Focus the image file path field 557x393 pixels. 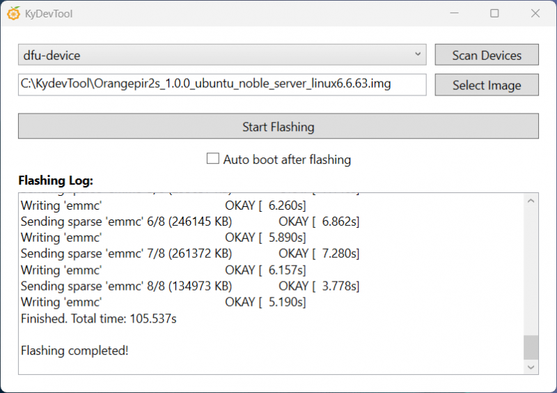click(x=221, y=84)
